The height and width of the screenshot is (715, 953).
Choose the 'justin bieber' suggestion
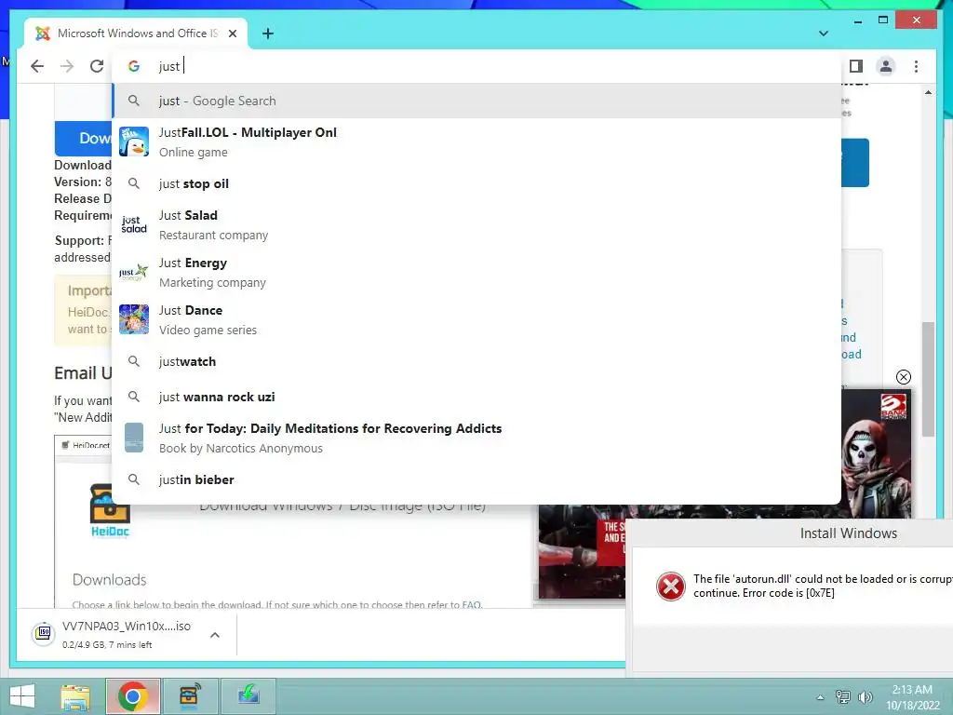pyautogui.click(x=476, y=479)
